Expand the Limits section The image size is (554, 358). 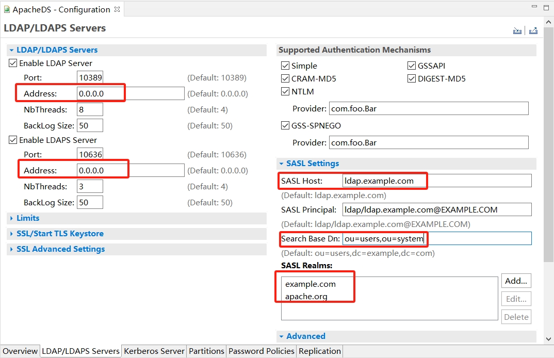28,218
